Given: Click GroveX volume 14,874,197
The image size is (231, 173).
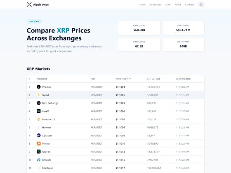Looking at the screenshot, I should click(x=153, y=152).
